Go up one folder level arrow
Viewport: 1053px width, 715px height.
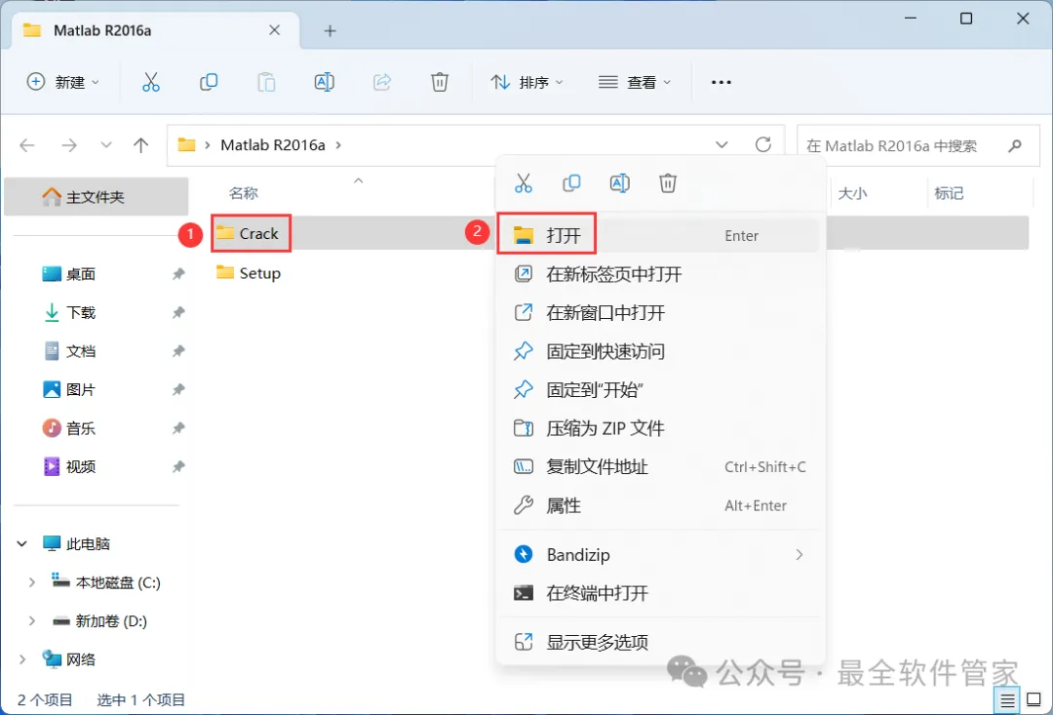point(141,145)
